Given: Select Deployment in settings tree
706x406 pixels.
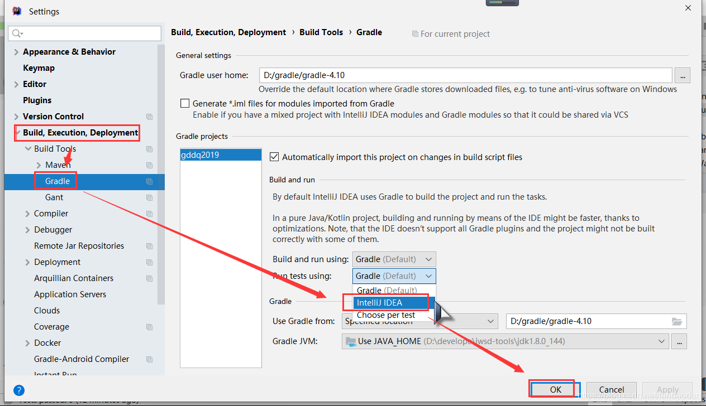Looking at the screenshot, I should 57,262.
